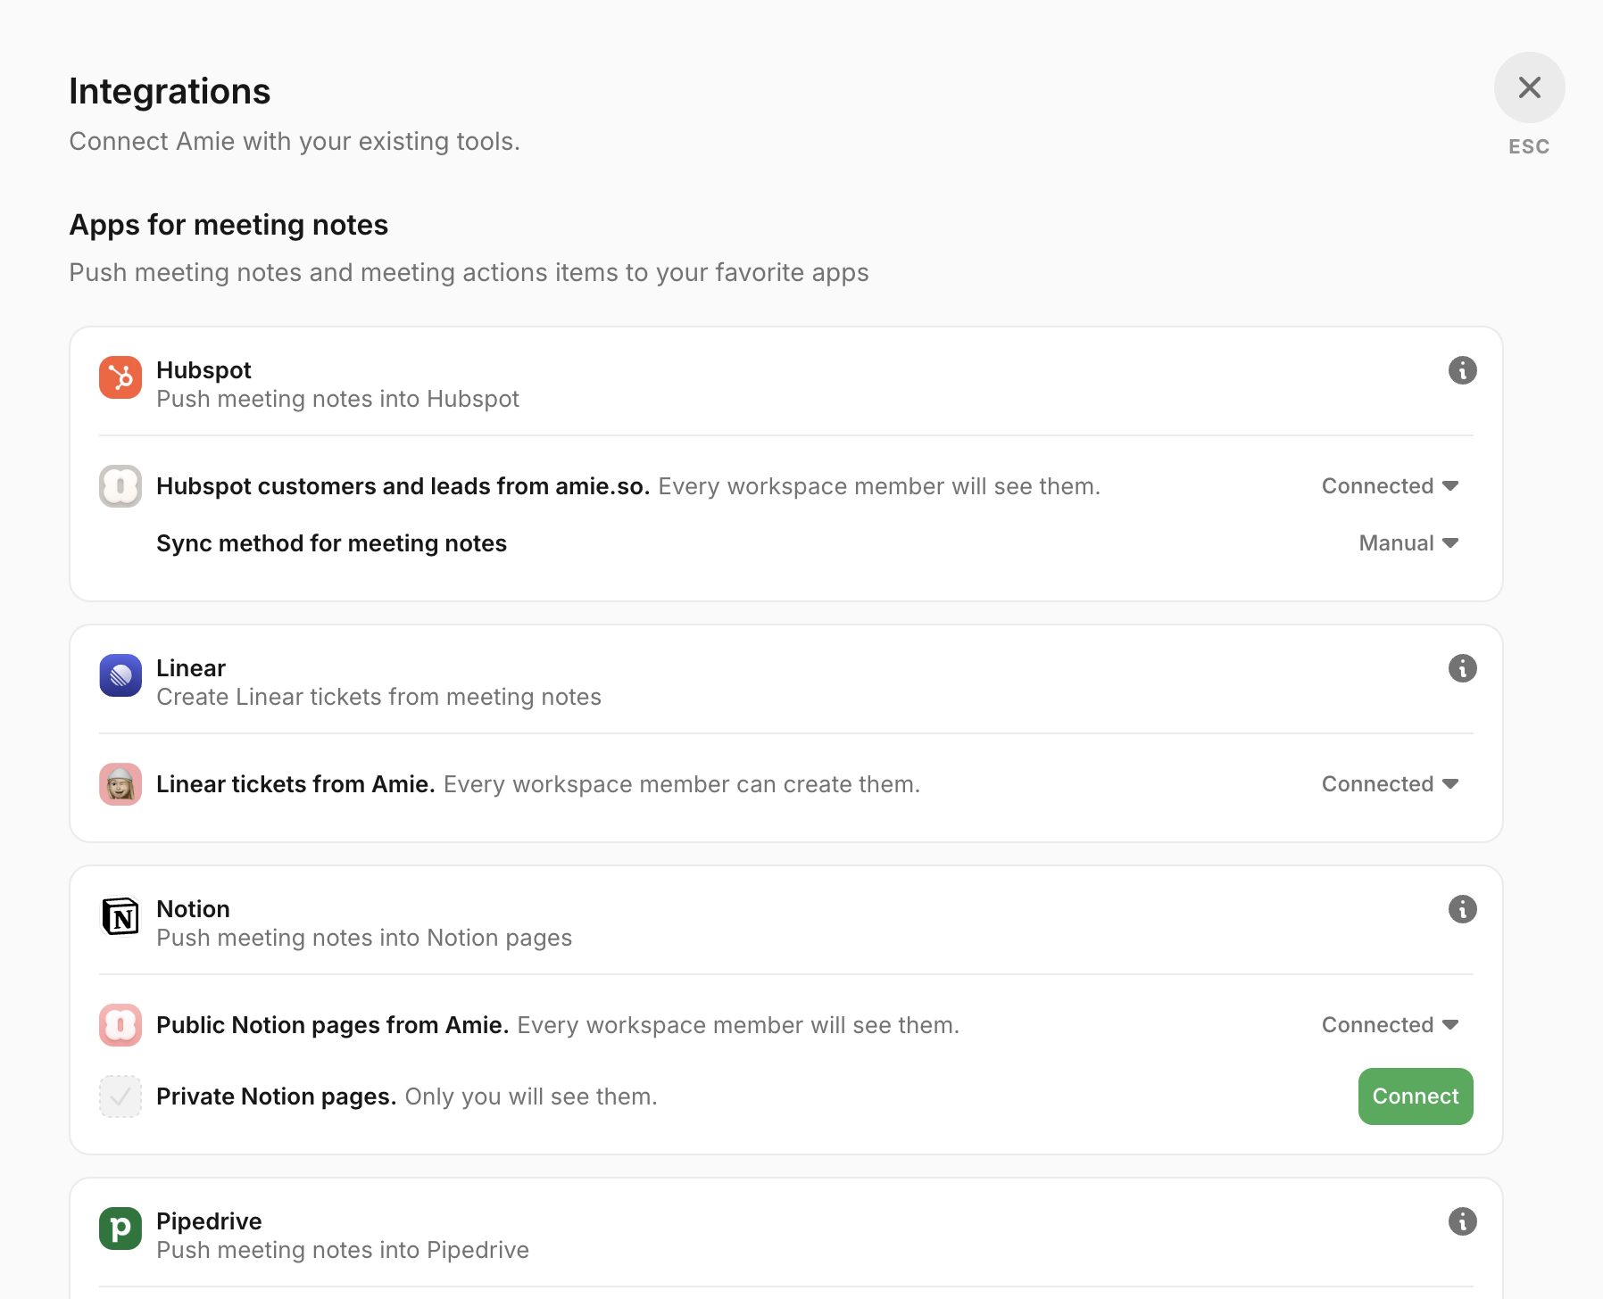The width and height of the screenshot is (1603, 1299).
Task: Click the ESC label under close button
Action: click(1529, 147)
